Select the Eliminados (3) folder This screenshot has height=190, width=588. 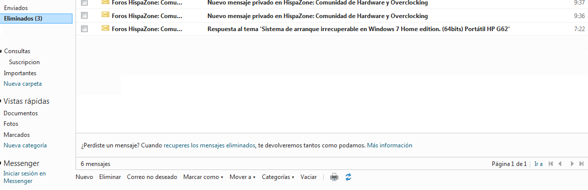click(x=36, y=18)
